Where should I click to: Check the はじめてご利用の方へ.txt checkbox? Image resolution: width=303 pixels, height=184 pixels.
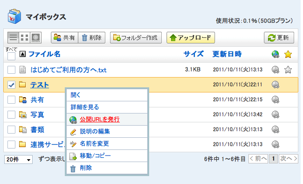coord(11,70)
